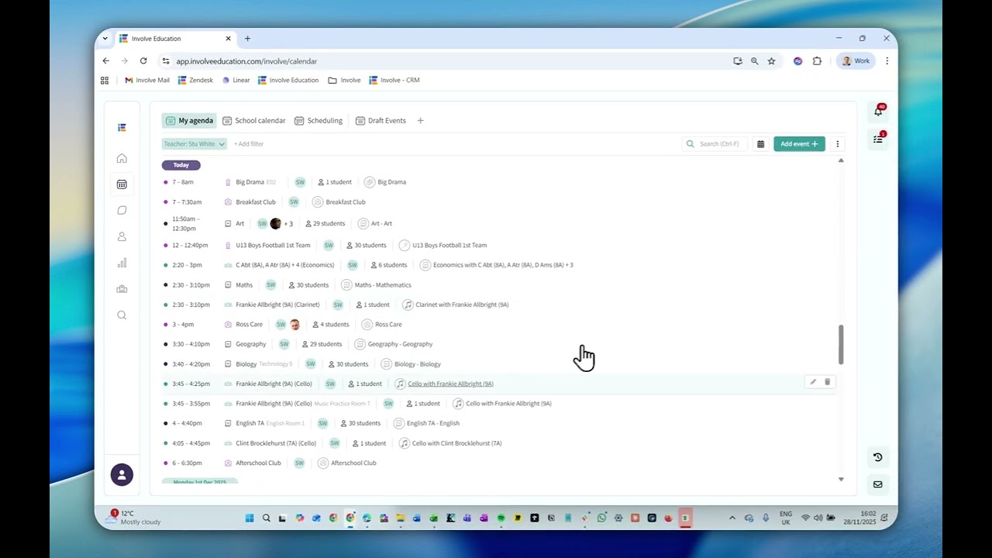Switch to School calendar tab
This screenshot has width=992, height=558.
point(254,121)
